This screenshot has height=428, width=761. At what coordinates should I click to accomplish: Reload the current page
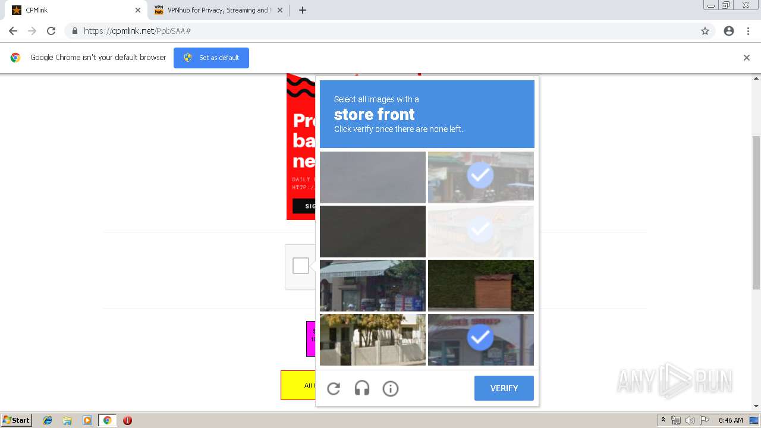coord(51,31)
